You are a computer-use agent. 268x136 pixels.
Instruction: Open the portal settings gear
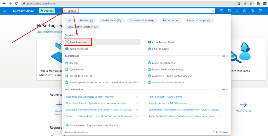(245, 11)
